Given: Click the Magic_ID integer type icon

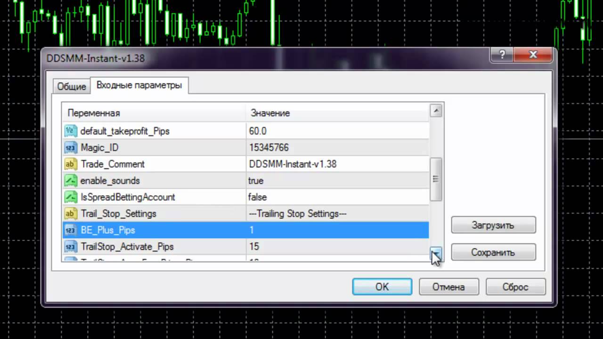Looking at the screenshot, I should pos(70,147).
